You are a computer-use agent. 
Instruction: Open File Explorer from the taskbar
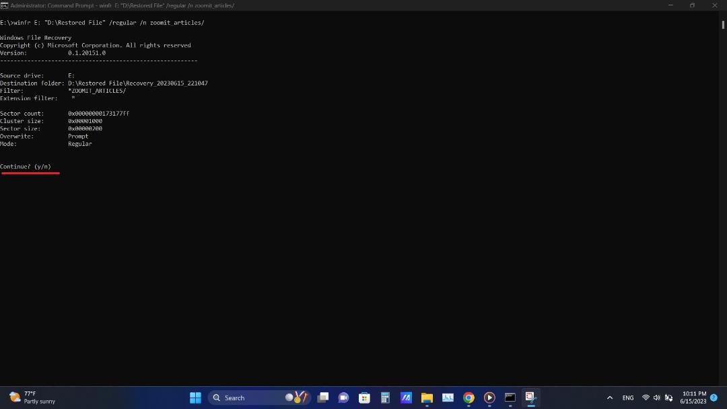427,398
